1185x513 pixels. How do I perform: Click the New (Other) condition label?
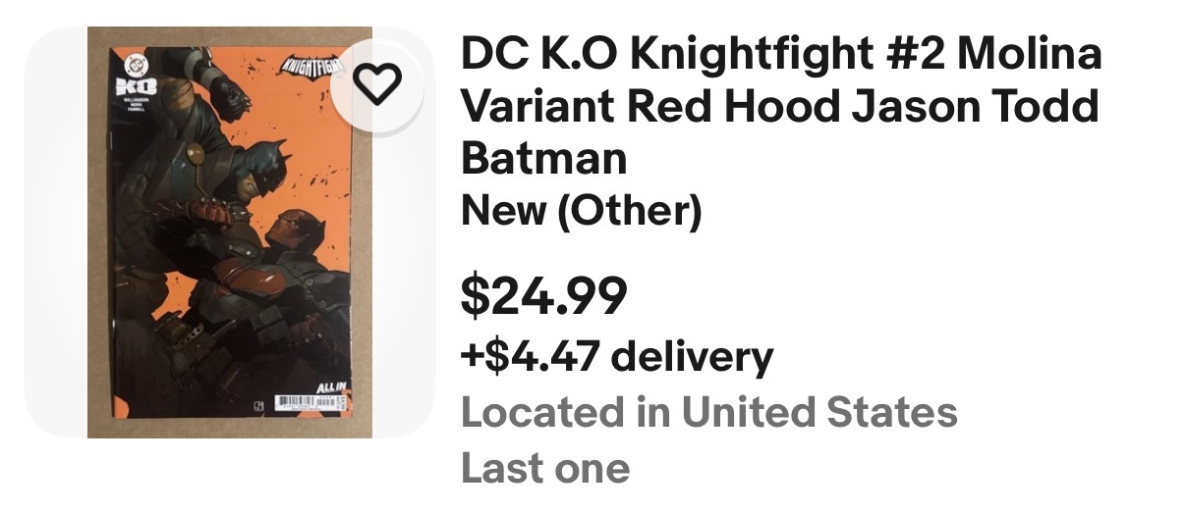pyautogui.click(x=581, y=209)
